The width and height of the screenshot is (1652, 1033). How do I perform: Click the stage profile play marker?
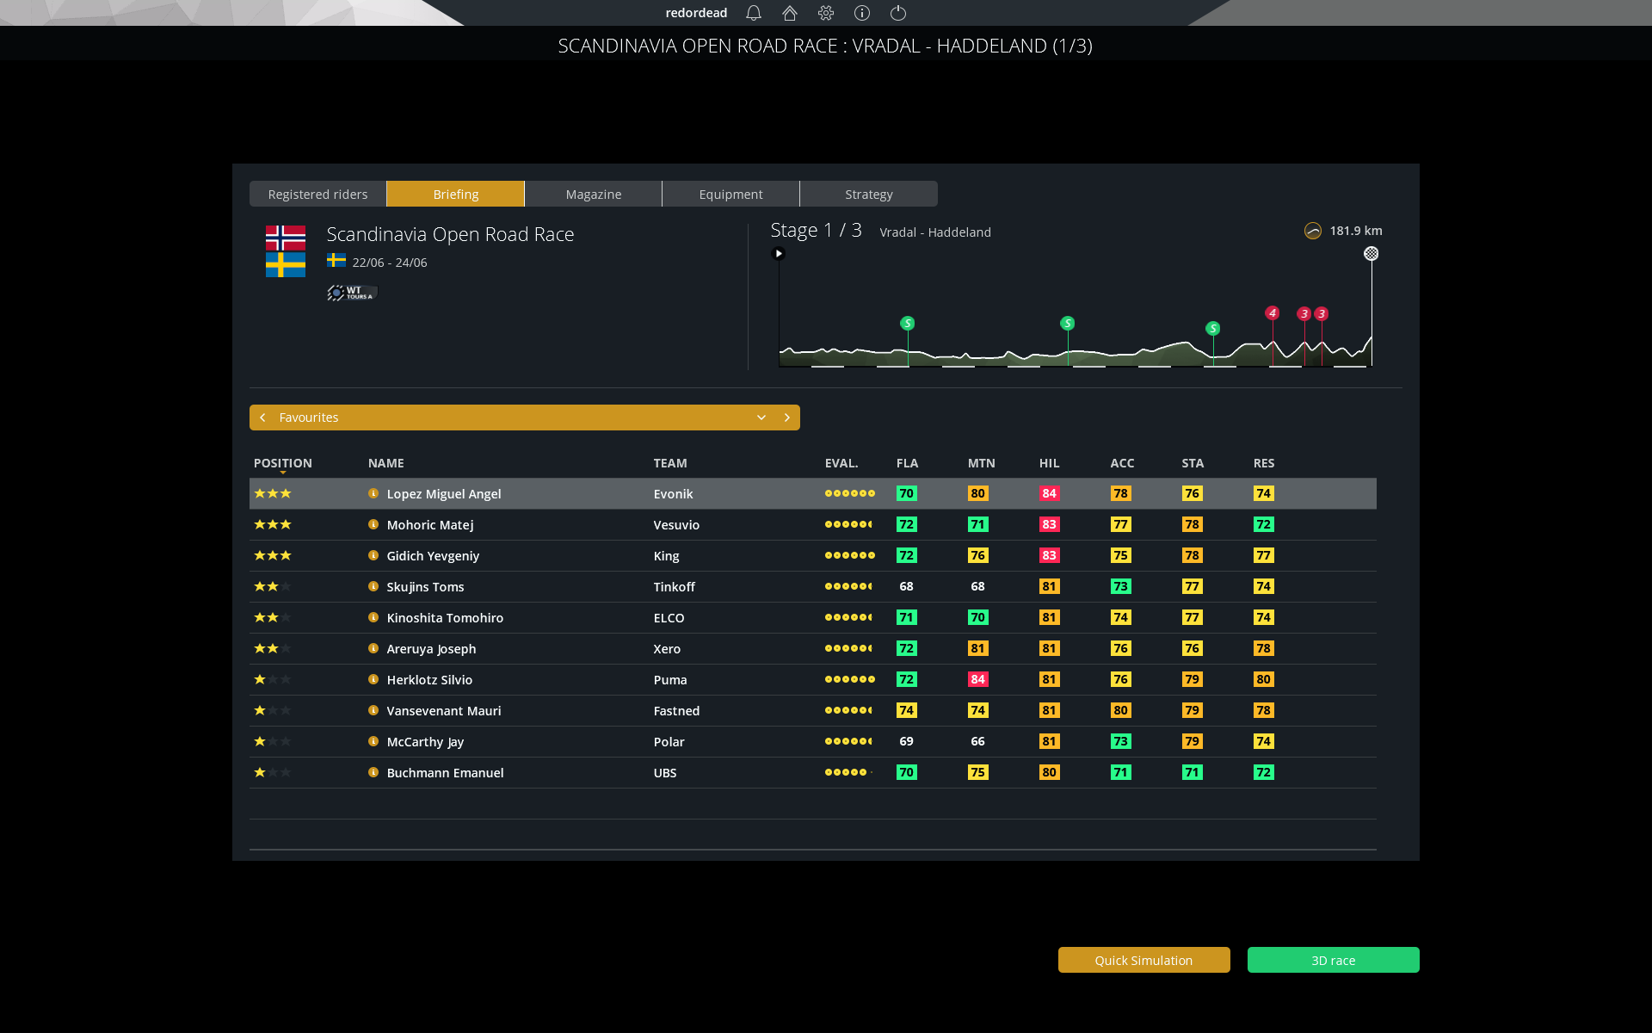coord(779,252)
